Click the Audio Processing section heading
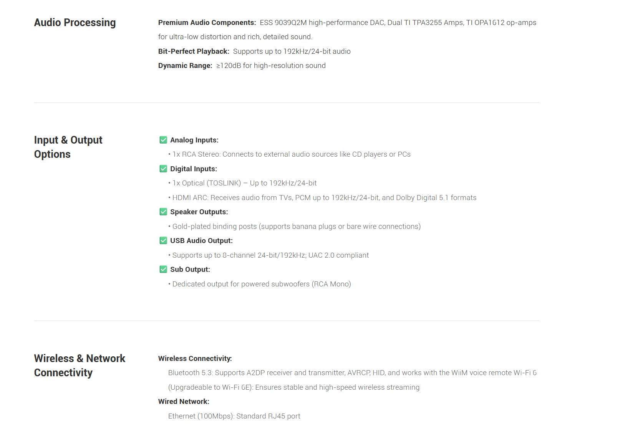620x445 pixels. coord(75,23)
